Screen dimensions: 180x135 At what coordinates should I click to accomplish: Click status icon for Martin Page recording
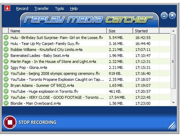(6, 61)
